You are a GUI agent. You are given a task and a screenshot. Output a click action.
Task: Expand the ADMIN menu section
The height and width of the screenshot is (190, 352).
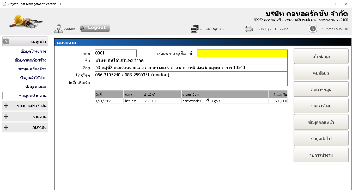click(6, 127)
